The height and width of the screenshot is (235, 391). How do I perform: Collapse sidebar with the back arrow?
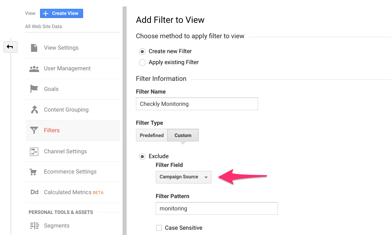pyautogui.click(x=10, y=47)
